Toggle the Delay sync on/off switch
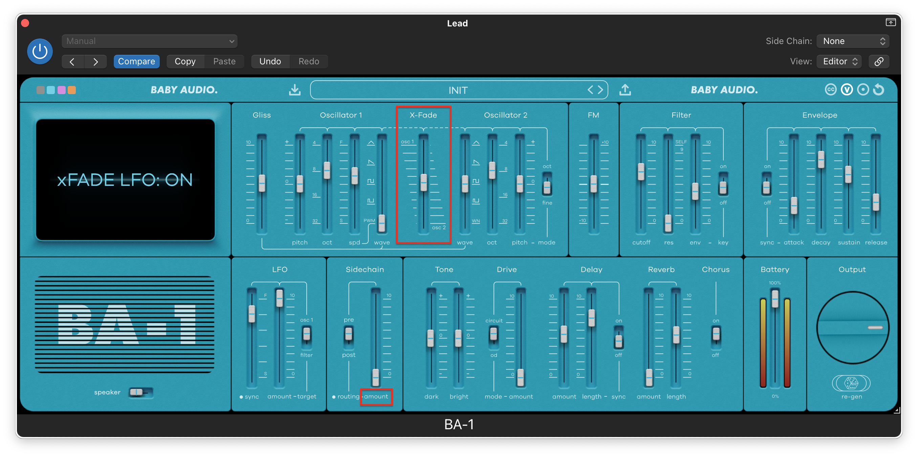Image resolution: width=918 pixels, height=457 pixels. 619,339
